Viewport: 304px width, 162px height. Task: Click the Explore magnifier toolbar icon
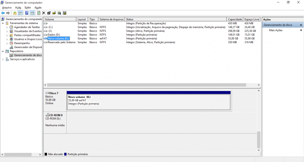click(59, 13)
